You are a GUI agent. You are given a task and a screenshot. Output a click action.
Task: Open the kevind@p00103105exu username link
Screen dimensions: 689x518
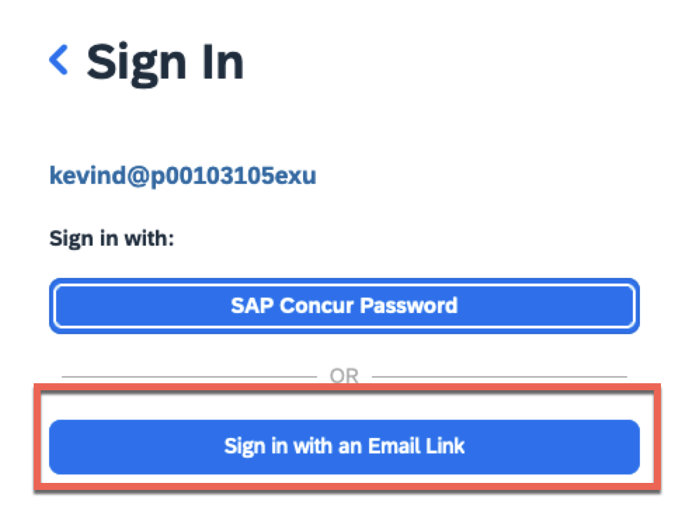pos(182,175)
